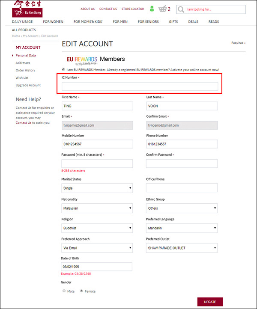
Task: Open the READS menu
Action: pos(214,22)
